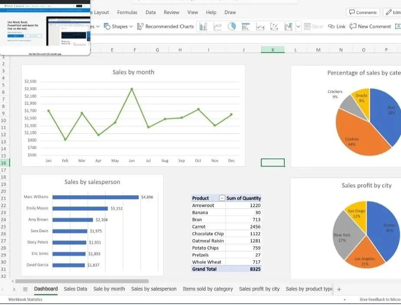
Task: Open the Product filter dropdown in pivot table
Action: click(222, 198)
